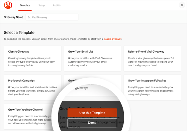Open the Setup tab

tap(41, 5)
